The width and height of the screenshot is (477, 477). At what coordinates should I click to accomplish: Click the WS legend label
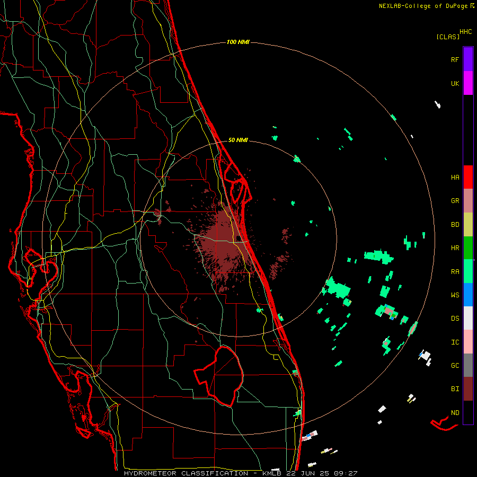[x=455, y=295]
